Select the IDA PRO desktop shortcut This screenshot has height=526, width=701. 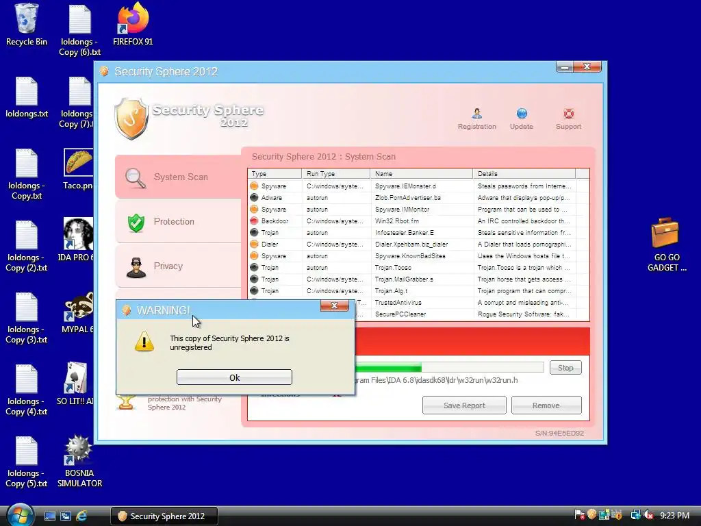click(x=76, y=240)
